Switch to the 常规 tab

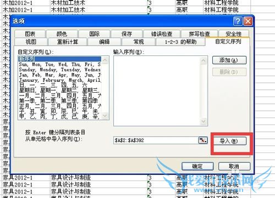coord(139,42)
